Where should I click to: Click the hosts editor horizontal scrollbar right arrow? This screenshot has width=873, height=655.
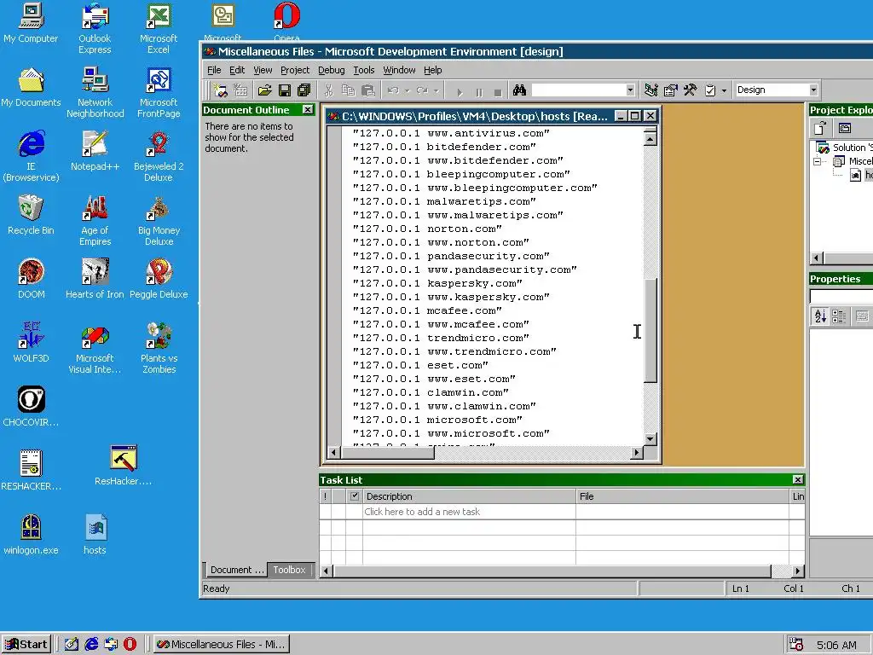click(x=636, y=453)
